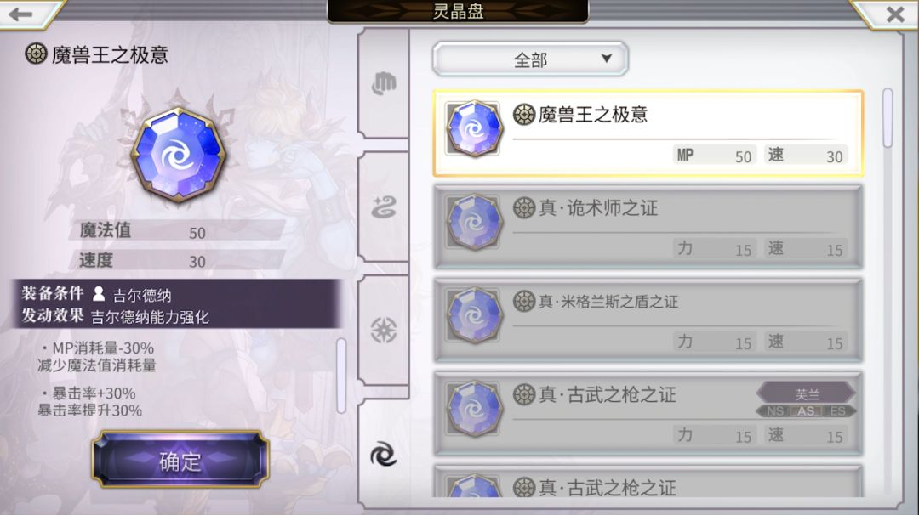Choose the 魔兽王之极意 crystal entry
The image size is (919, 515).
648,133
